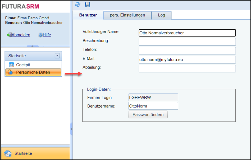The height and width of the screenshot is (160, 251).
Task: Click the Persönliche Daten user icon
Action: (10, 72)
